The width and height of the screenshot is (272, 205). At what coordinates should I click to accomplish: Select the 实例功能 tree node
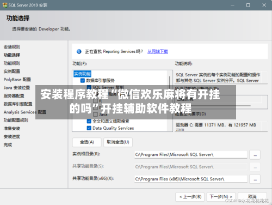tap(82, 74)
